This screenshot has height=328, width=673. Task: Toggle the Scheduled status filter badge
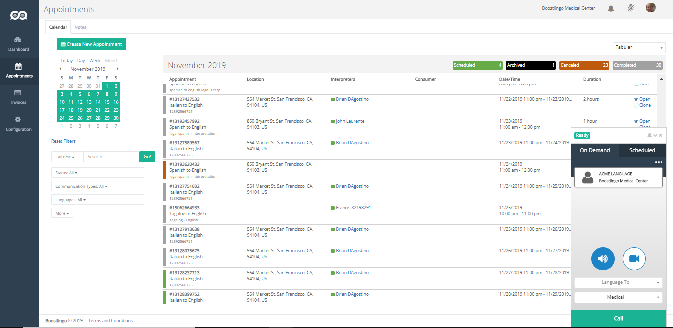pos(477,65)
